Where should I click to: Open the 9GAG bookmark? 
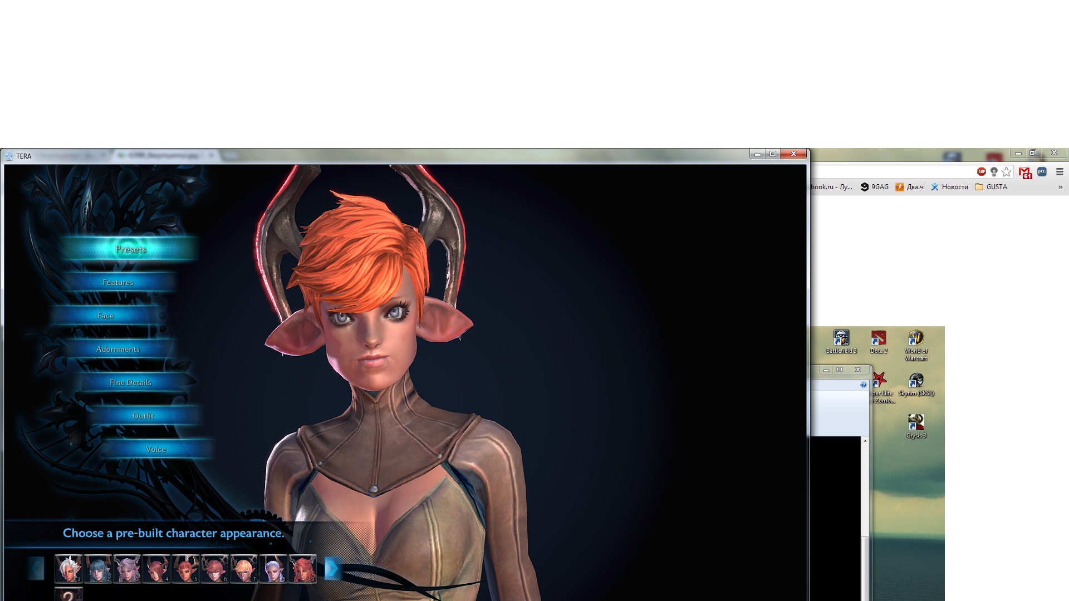(875, 187)
